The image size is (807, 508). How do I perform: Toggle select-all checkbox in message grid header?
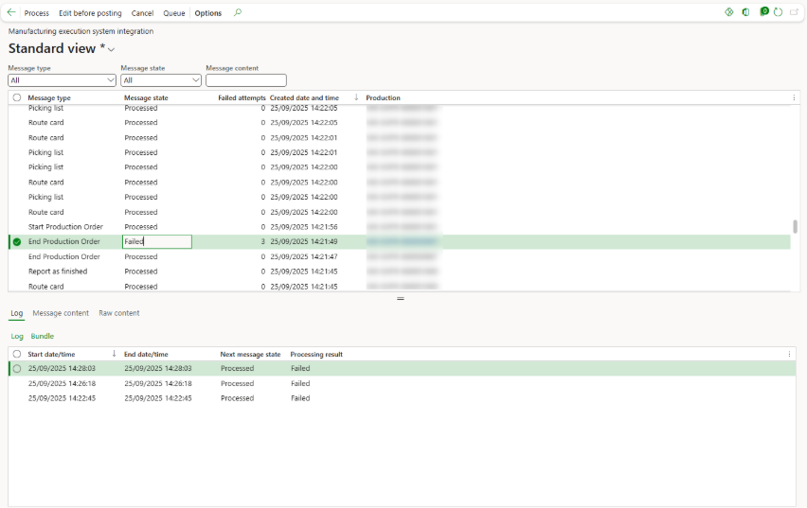tap(17, 97)
